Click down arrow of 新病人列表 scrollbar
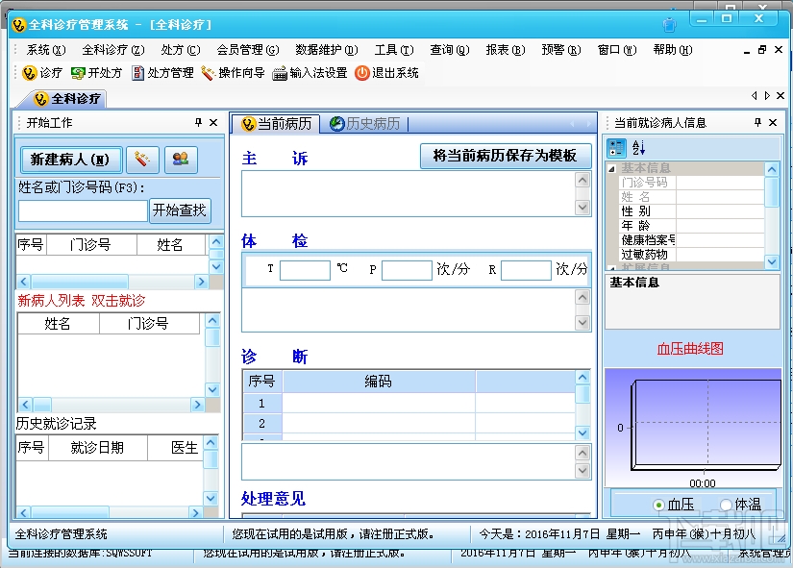This screenshot has height=568, width=793. tap(212, 389)
